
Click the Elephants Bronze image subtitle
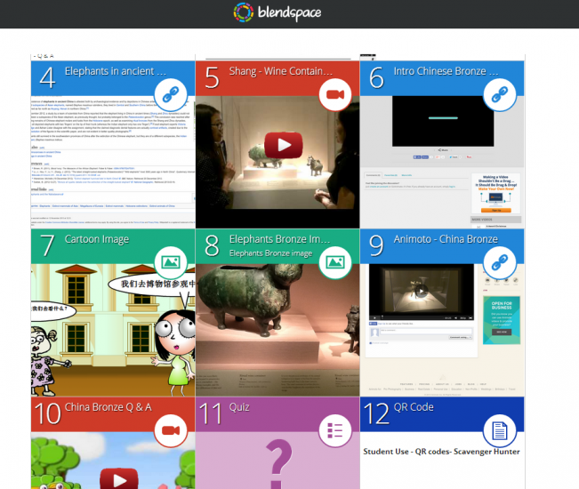point(270,253)
